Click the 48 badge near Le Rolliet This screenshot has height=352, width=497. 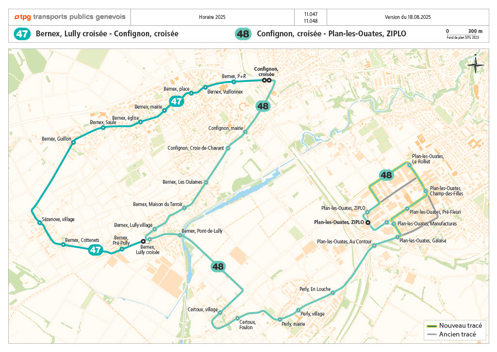click(x=386, y=175)
